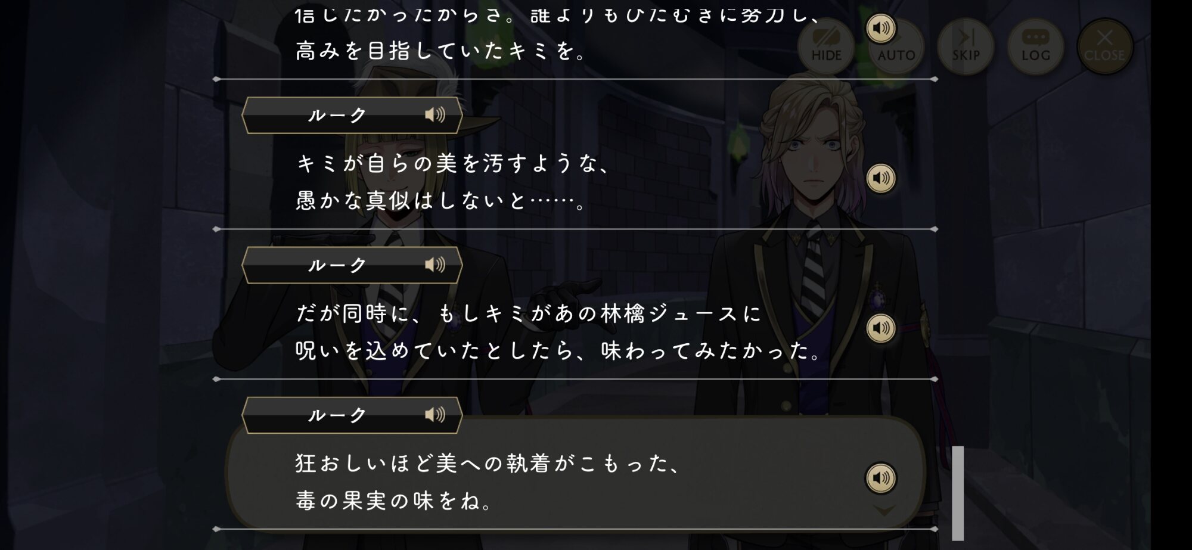Play voice for topmost dialogue entry
This screenshot has height=550, width=1192.
pyautogui.click(x=881, y=28)
